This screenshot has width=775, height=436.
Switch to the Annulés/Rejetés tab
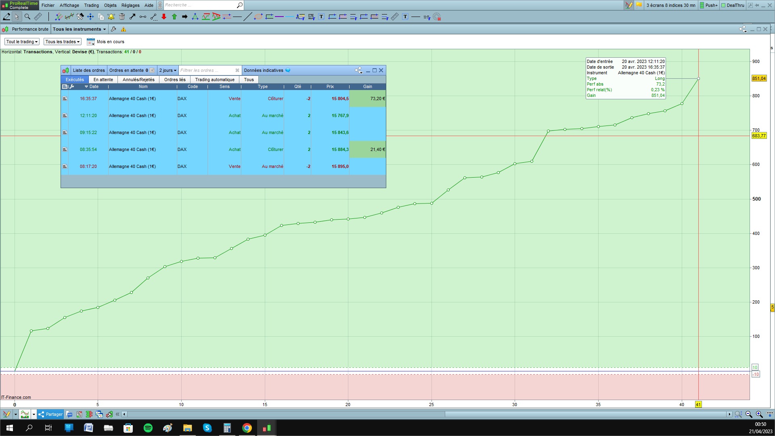138,80
